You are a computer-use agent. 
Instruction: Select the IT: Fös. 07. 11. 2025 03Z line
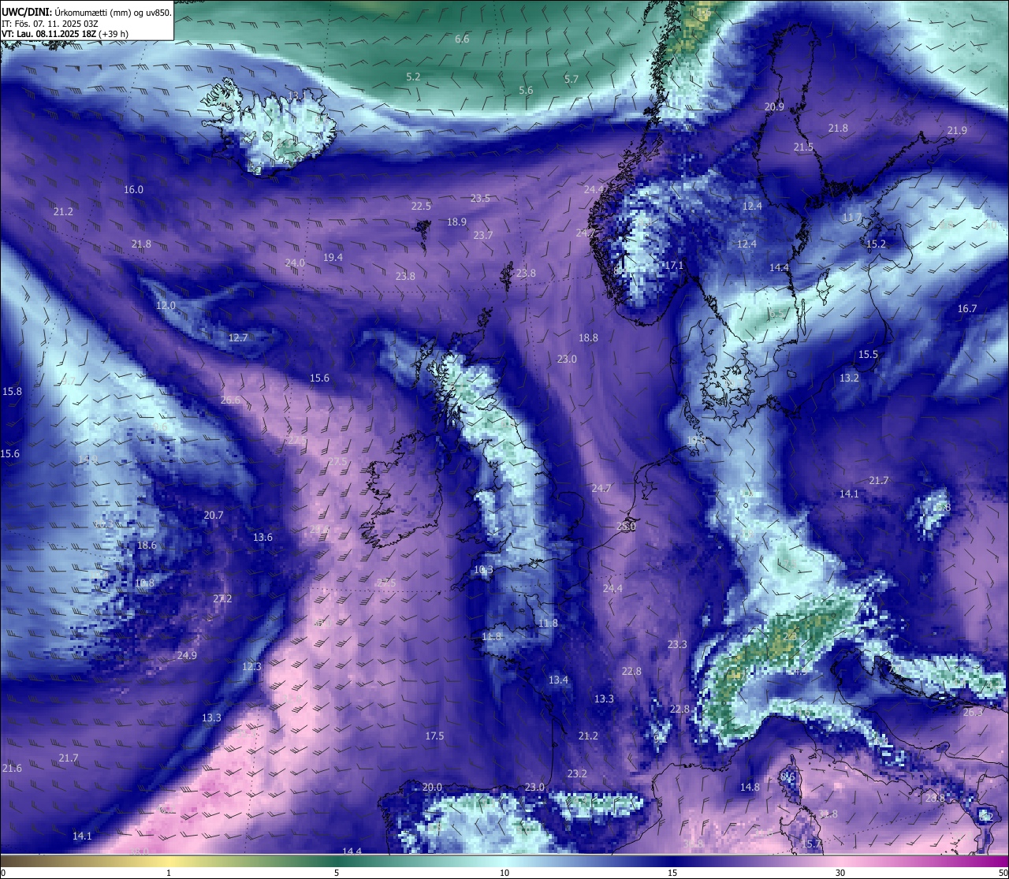50,24
